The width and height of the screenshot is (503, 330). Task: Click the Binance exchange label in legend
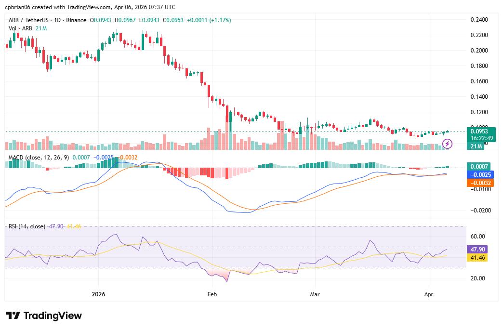tap(76, 21)
